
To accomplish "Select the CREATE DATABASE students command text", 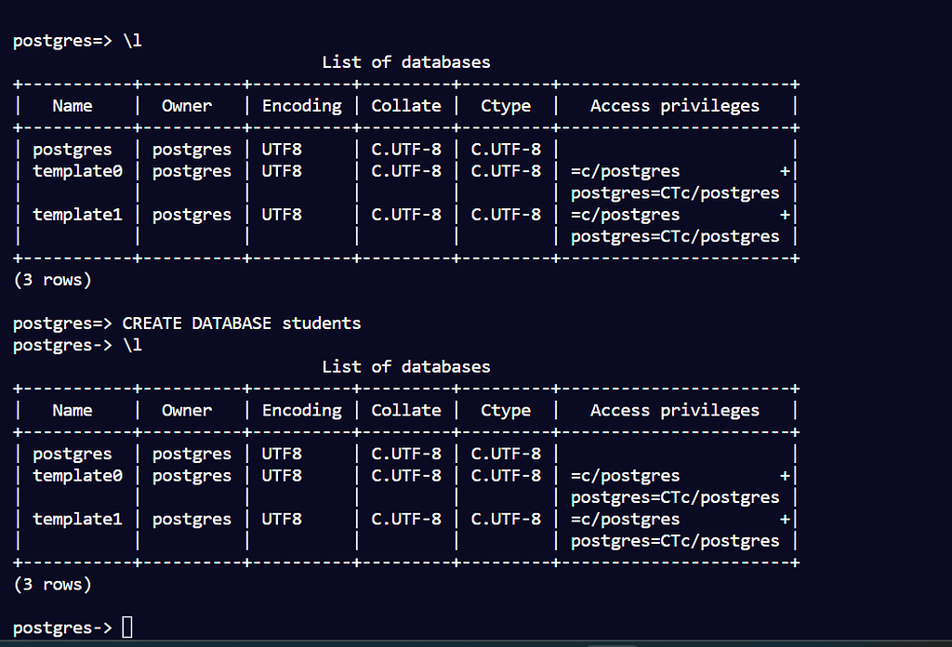I will (241, 323).
